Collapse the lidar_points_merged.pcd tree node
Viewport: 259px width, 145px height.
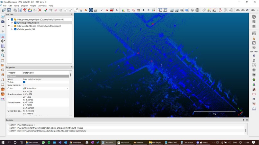(x=9, y=20)
